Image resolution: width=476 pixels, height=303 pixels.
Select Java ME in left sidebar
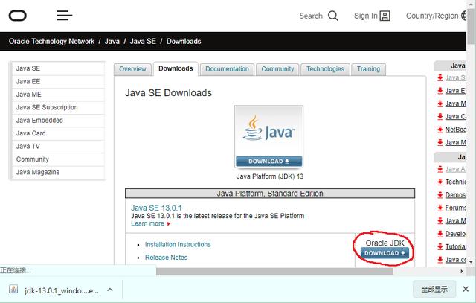pos(59,95)
